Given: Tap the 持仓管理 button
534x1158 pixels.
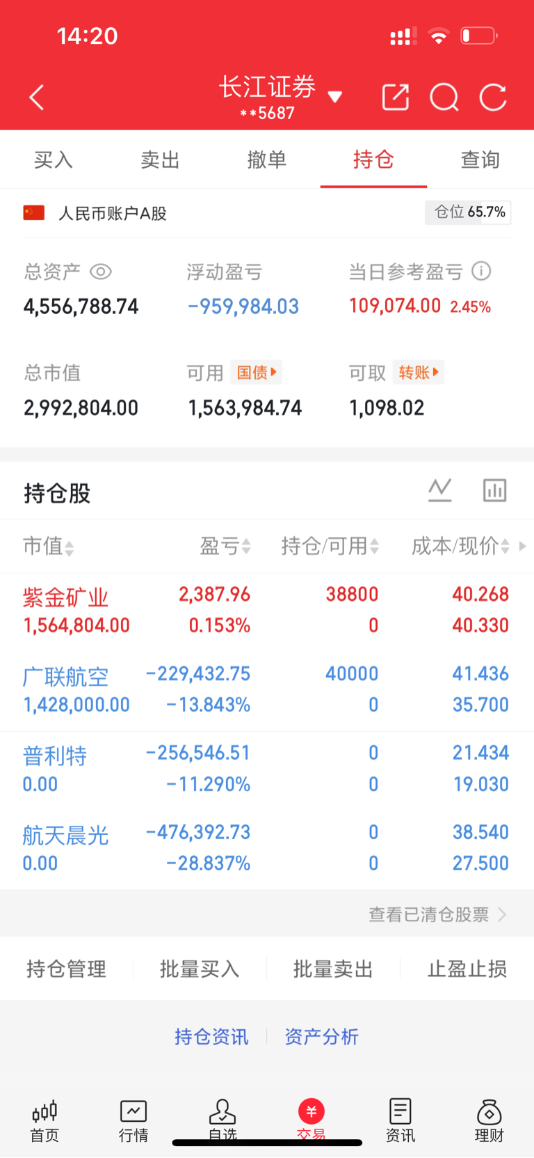Looking at the screenshot, I should click(67, 969).
